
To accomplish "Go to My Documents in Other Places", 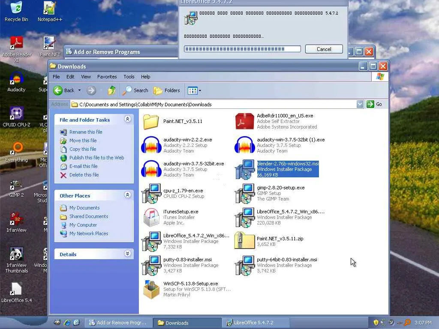I will click(x=84, y=208).
